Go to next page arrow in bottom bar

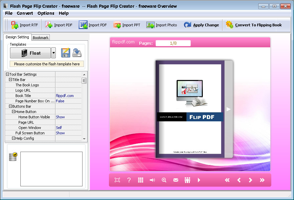(x=250, y=180)
